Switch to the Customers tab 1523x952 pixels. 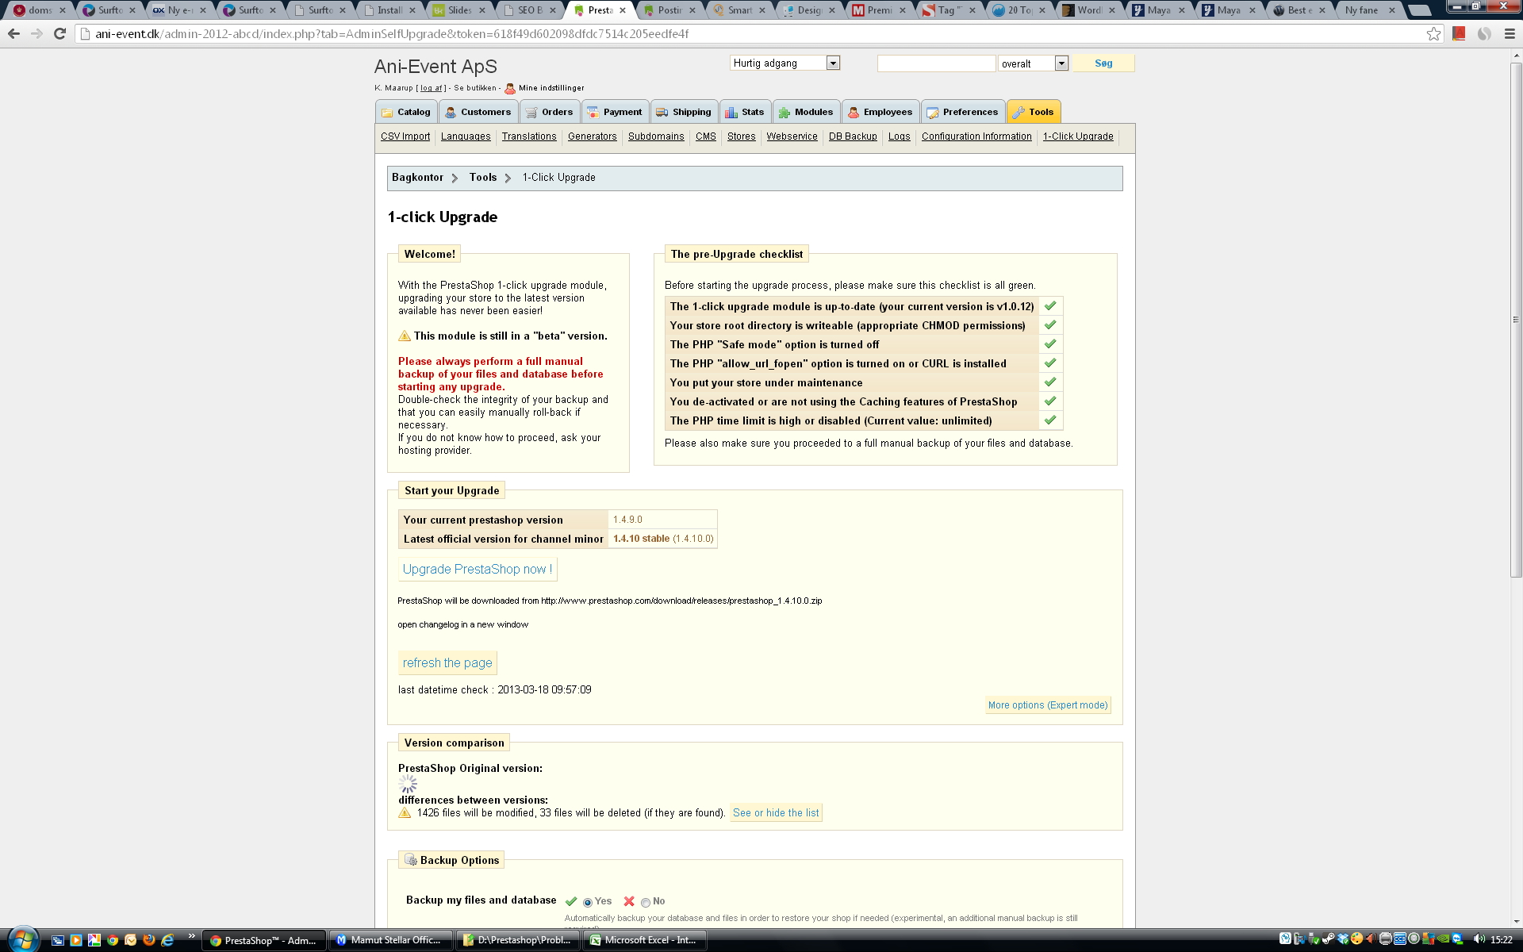(x=478, y=112)
